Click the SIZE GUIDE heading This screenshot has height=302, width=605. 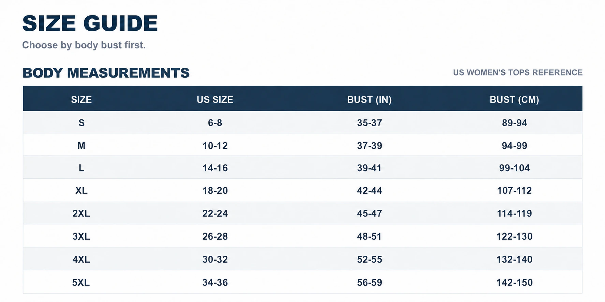coord(90,23)
